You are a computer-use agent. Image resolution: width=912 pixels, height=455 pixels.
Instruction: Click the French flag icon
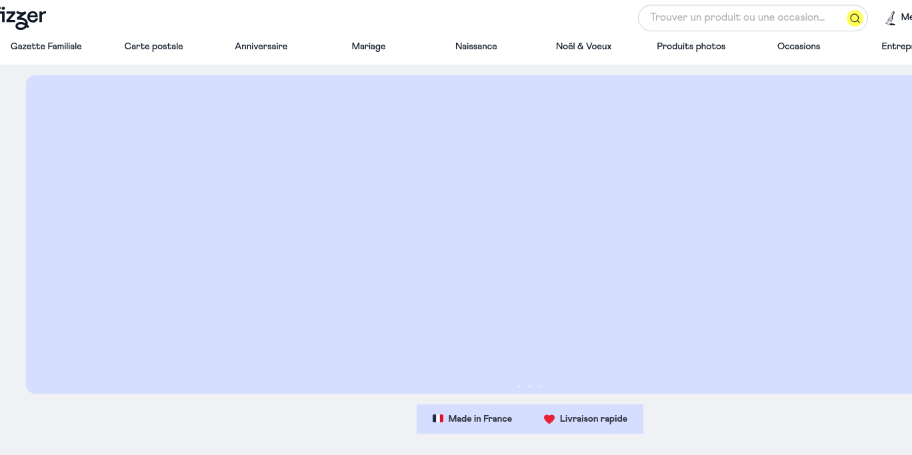438,419
